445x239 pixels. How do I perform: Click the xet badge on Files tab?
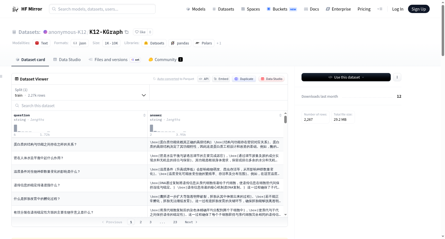coord(135,60)
